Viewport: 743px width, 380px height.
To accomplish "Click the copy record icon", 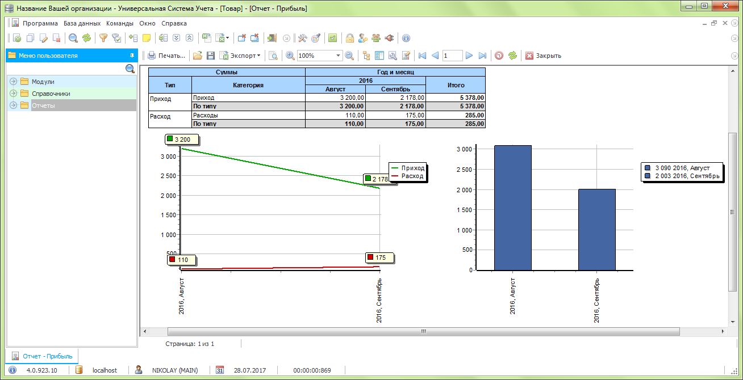I will click(31, 38).
